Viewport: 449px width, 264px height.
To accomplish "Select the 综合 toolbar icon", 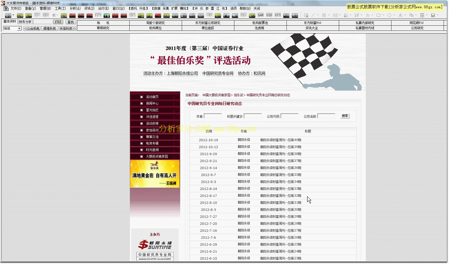I will tap(72, 15).
